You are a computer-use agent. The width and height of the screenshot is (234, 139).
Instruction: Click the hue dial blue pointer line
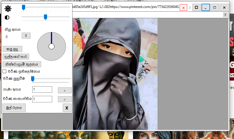(51, 38)
